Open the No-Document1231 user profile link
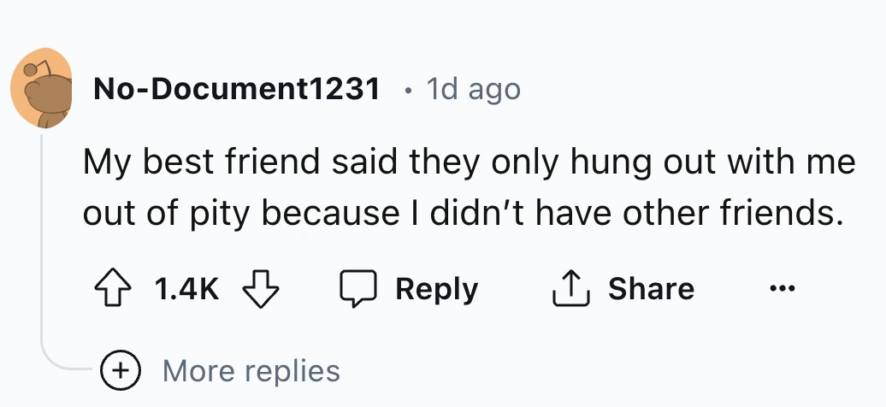Viewport: 886px width, 407px height. [236, 88]
